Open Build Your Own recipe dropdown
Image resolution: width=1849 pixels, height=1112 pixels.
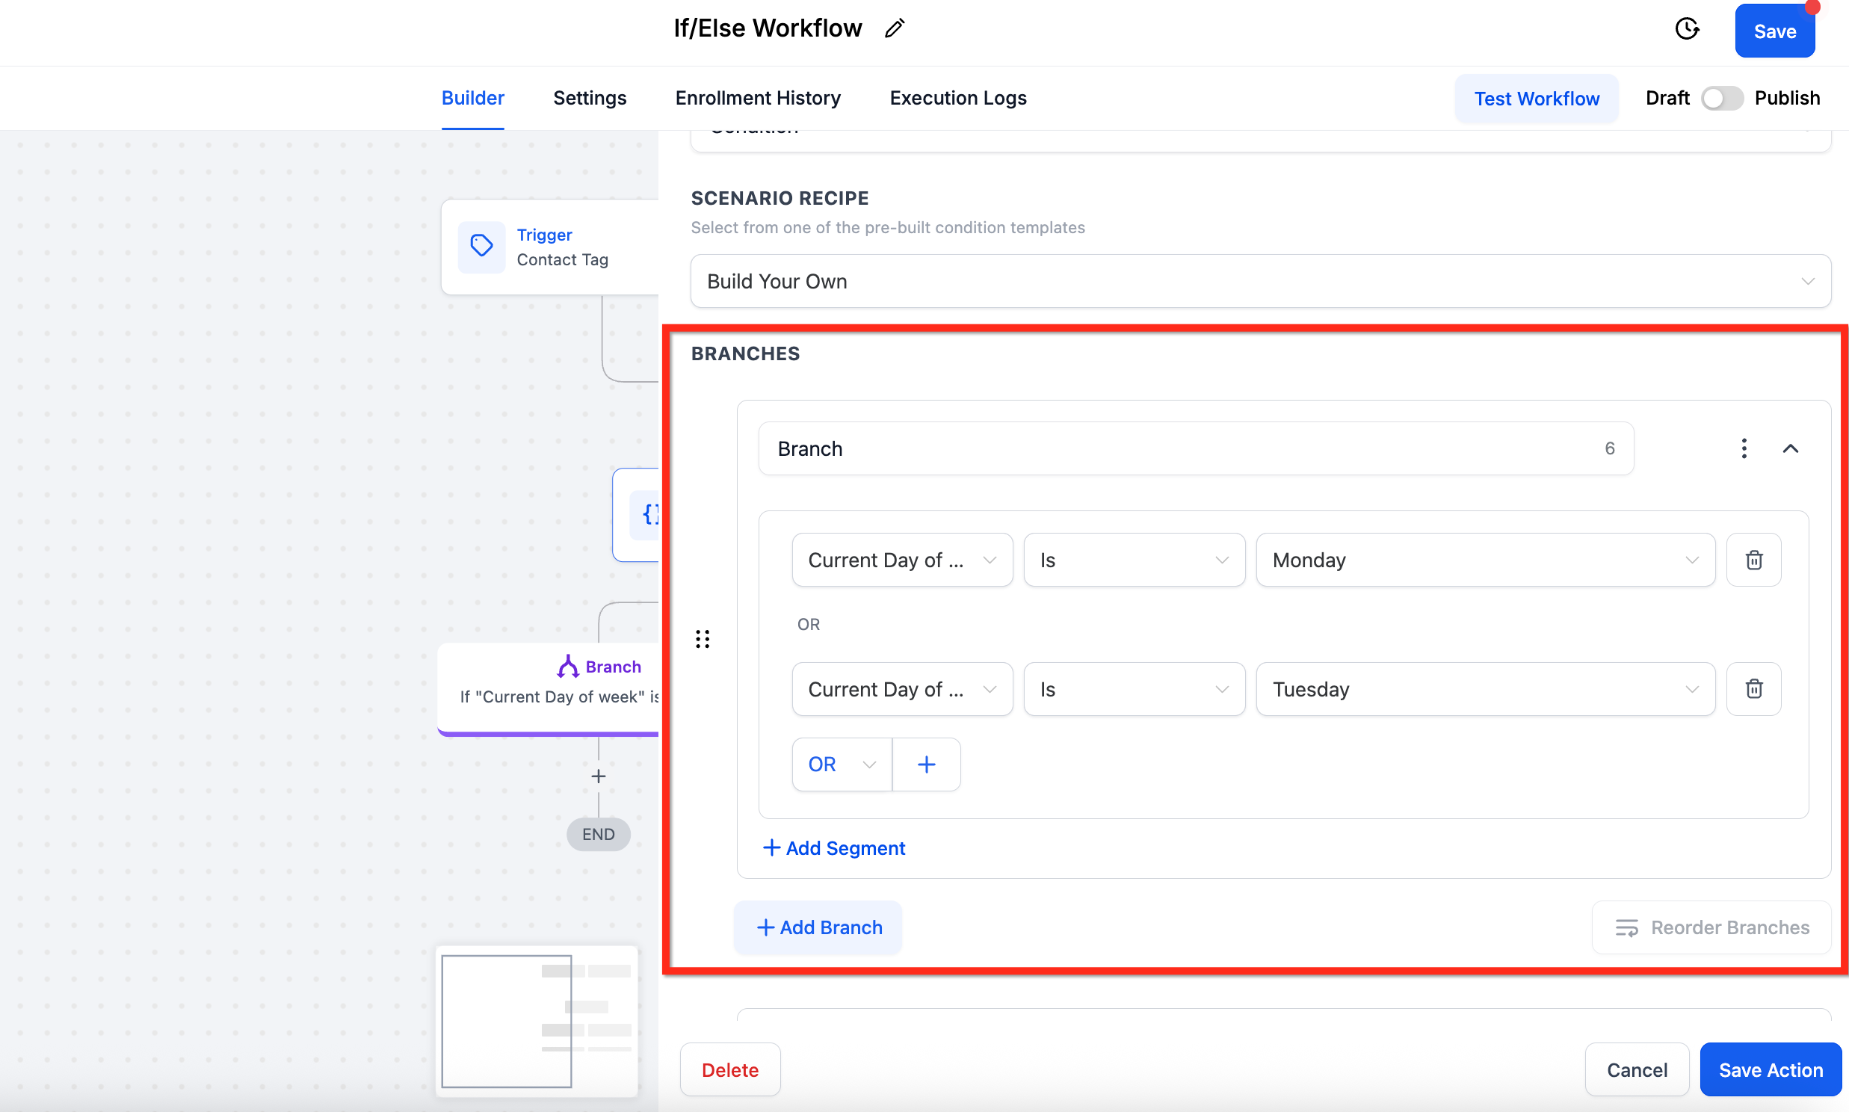(x=1260, y=281)
